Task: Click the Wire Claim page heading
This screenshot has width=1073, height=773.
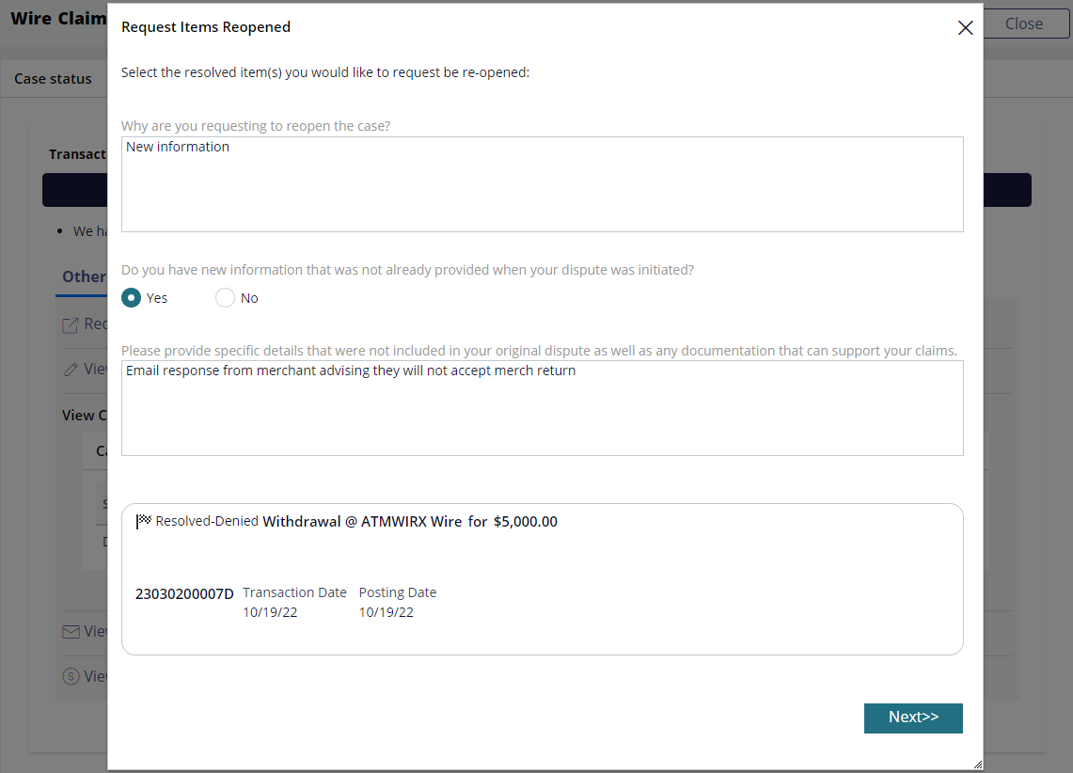Action: [x=59, y=19]
